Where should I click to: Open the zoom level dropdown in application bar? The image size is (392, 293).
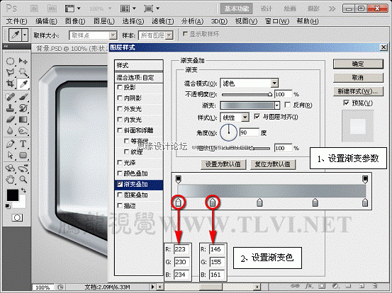click(110, 8)
